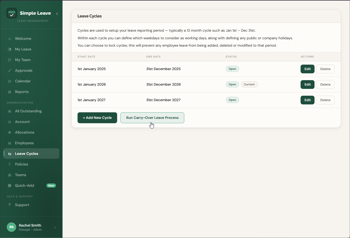This screenshot has width=350, height=238.
Task: Click the Reports grid icon
Action: [10, 92]
